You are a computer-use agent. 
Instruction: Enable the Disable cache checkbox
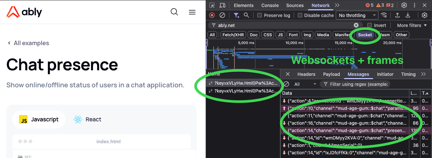click(x=300, y=16)
